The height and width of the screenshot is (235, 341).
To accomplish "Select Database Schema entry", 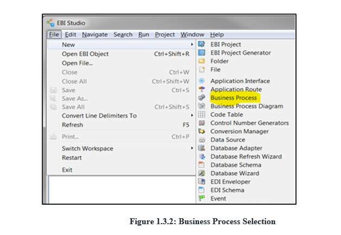I will 236,165.
